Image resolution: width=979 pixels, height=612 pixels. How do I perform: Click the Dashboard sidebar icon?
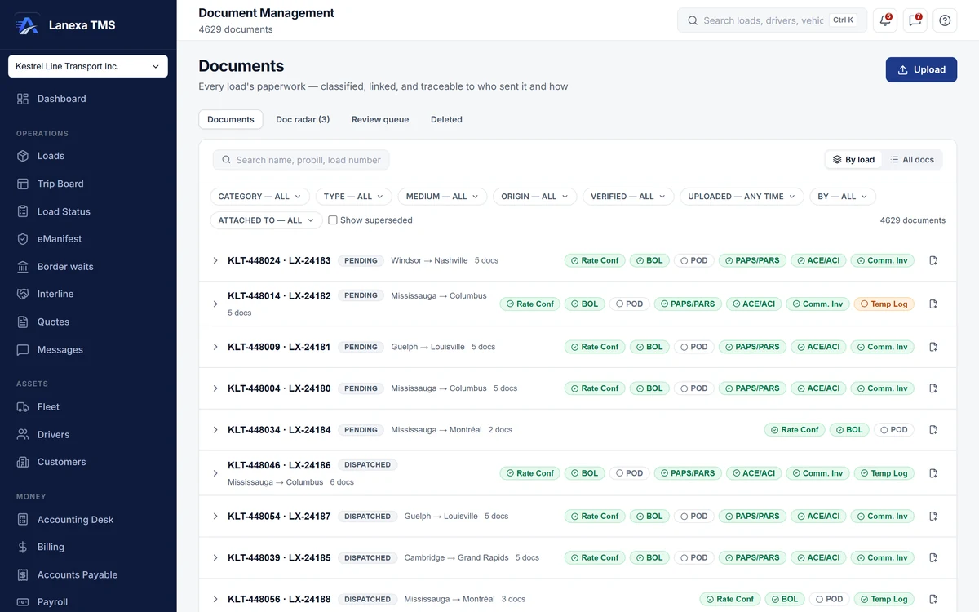point(23,99)
